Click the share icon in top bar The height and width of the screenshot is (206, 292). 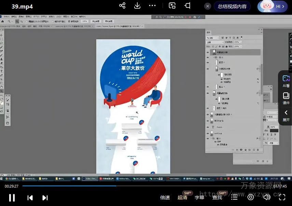point(122,6)
